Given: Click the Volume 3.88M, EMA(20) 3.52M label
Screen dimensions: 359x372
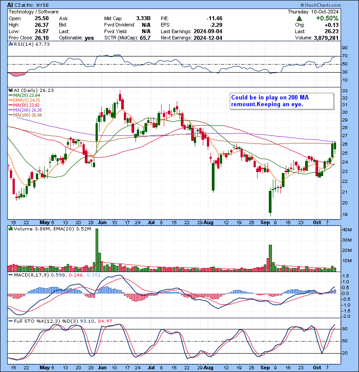Looking at the screenshot, I should pos(52,229).
